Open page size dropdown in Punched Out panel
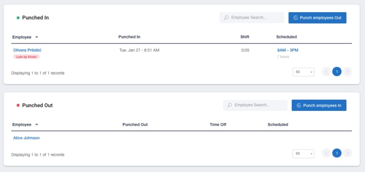The image size is (365, 172). pos(303,153)
